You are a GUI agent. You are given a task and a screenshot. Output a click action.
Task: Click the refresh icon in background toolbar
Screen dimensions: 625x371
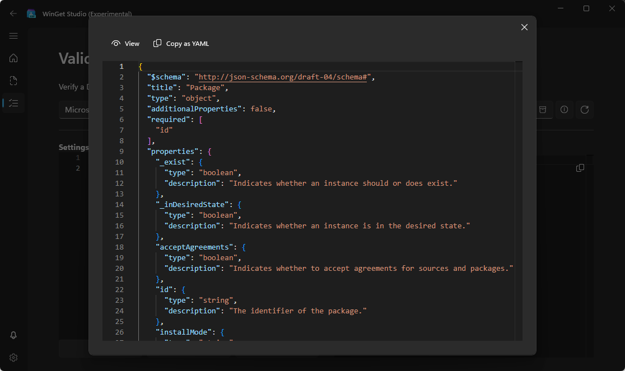[584, 110]
